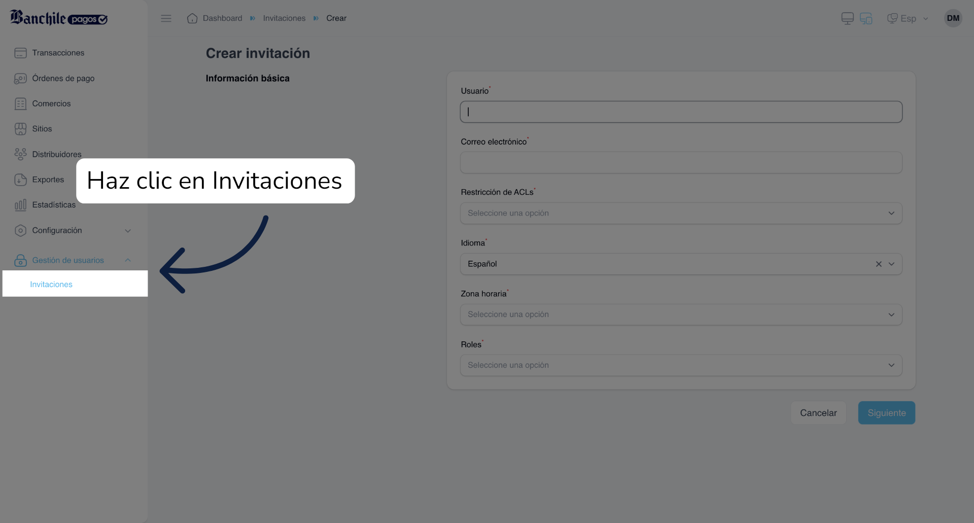Open the DM user avatar menu
This screenshot has height=523, width=974.
tap(953, 18)
